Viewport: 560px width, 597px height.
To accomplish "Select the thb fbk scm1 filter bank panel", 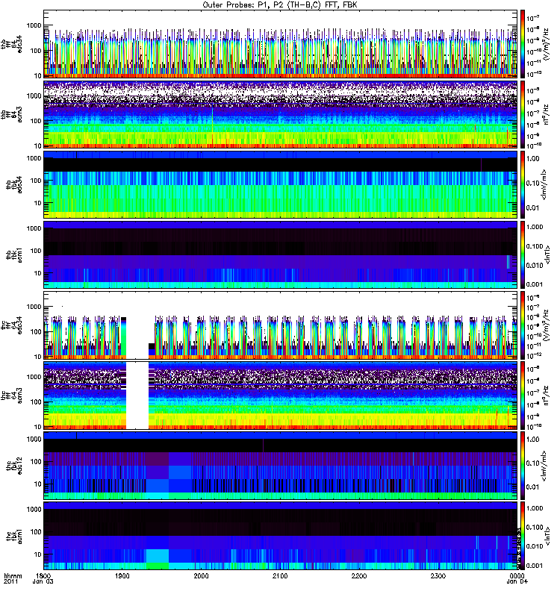I will [x=281, y=254].
